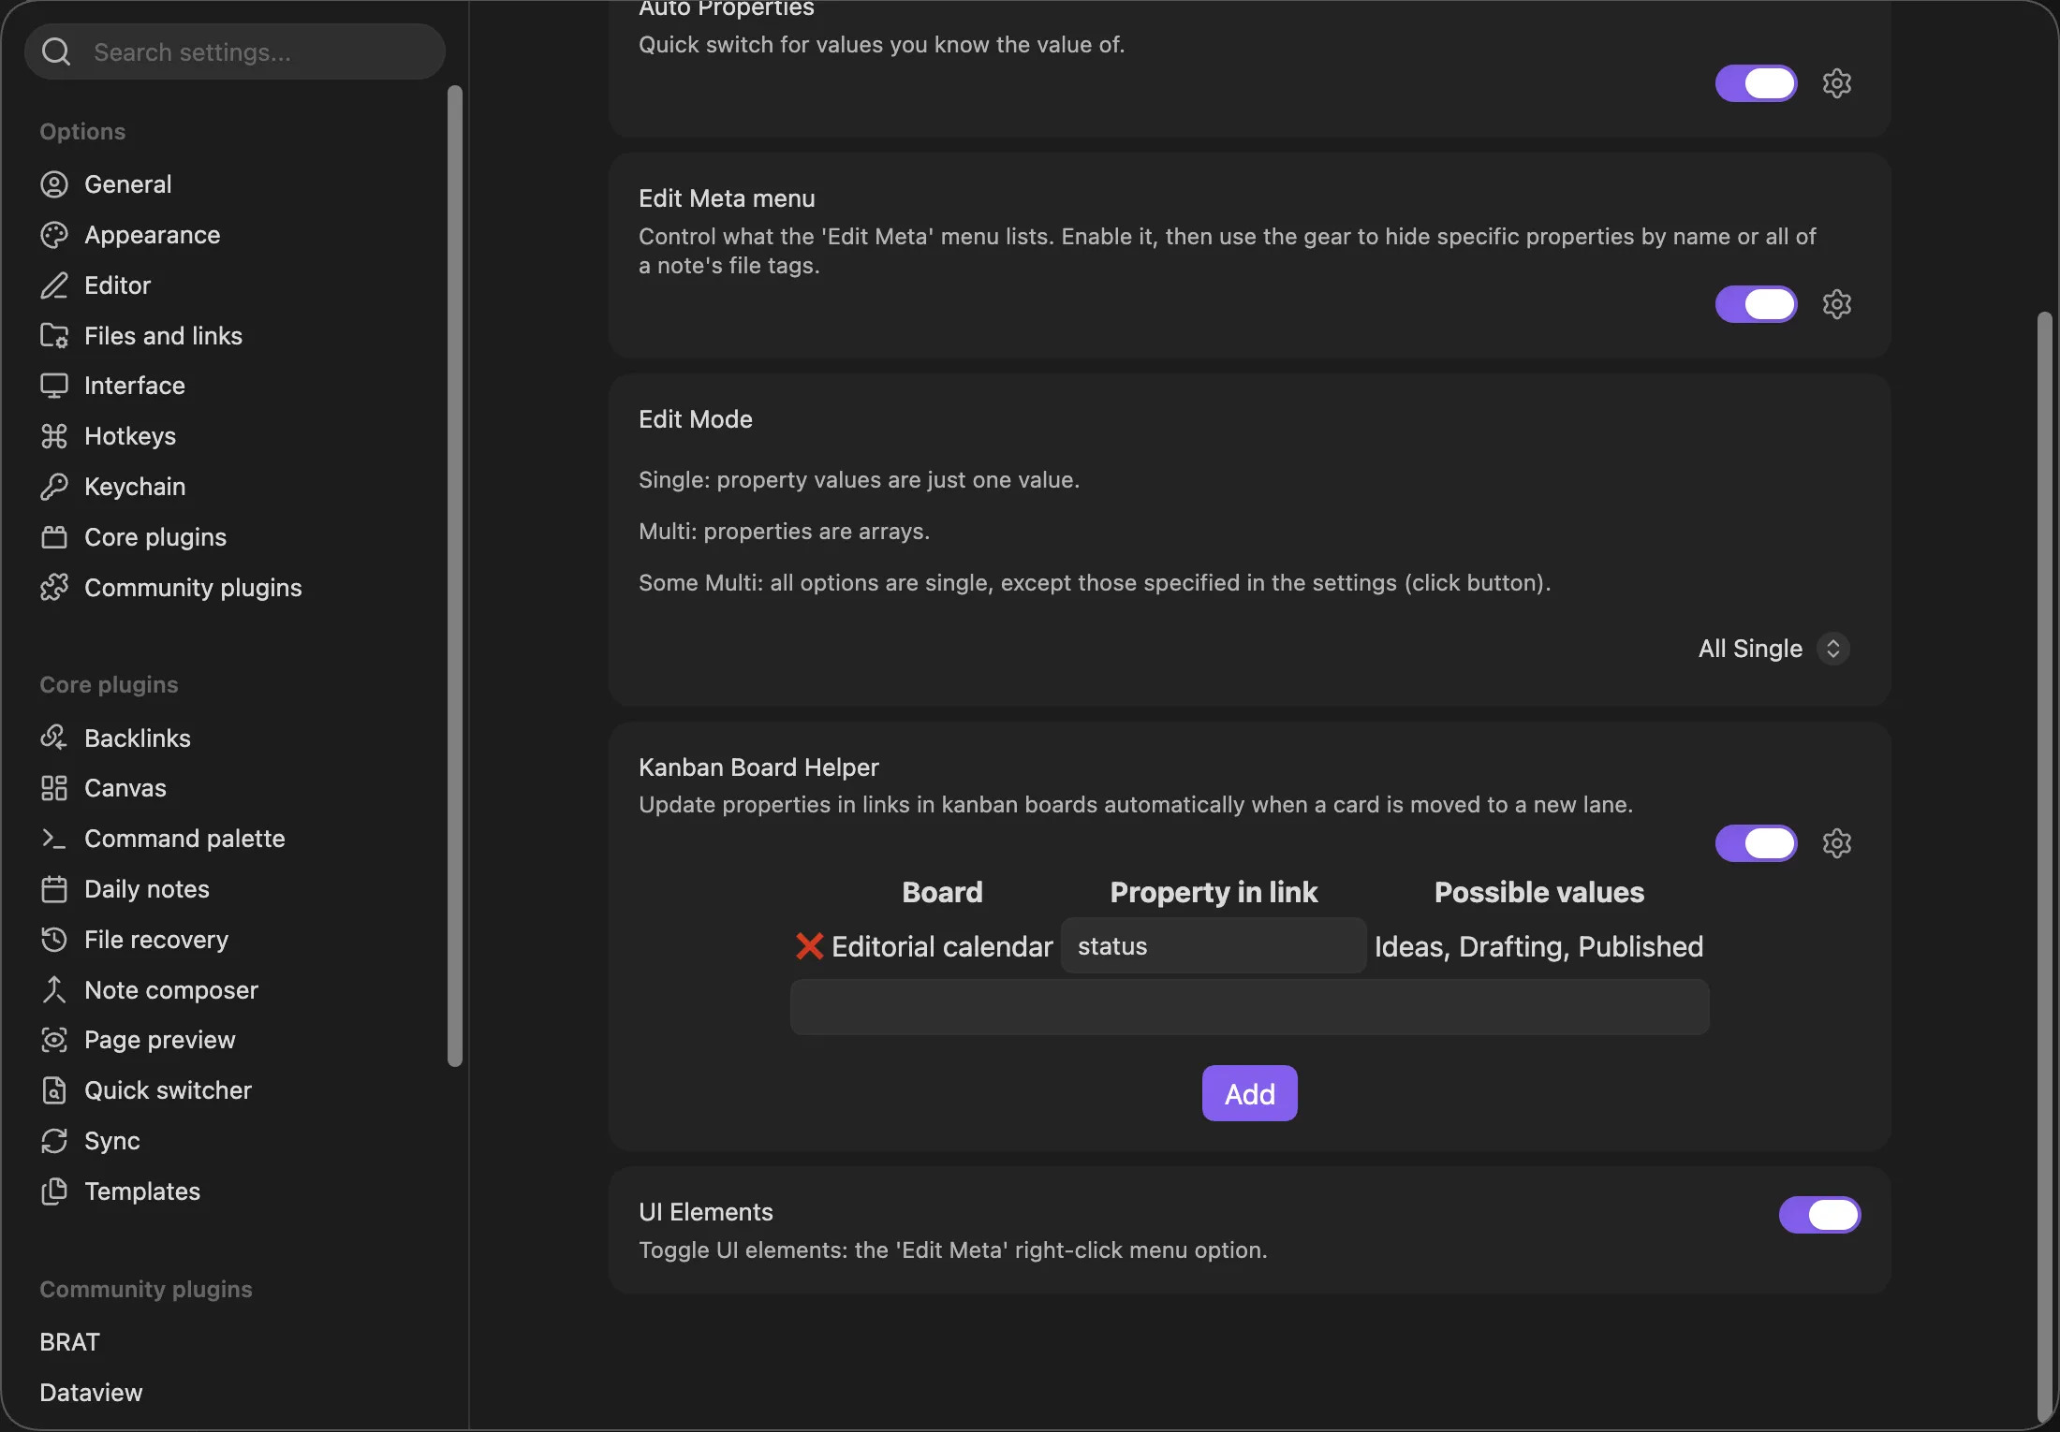Click the Files and links folder icon
This screenshot has height=1432, width=2060.
54,336
